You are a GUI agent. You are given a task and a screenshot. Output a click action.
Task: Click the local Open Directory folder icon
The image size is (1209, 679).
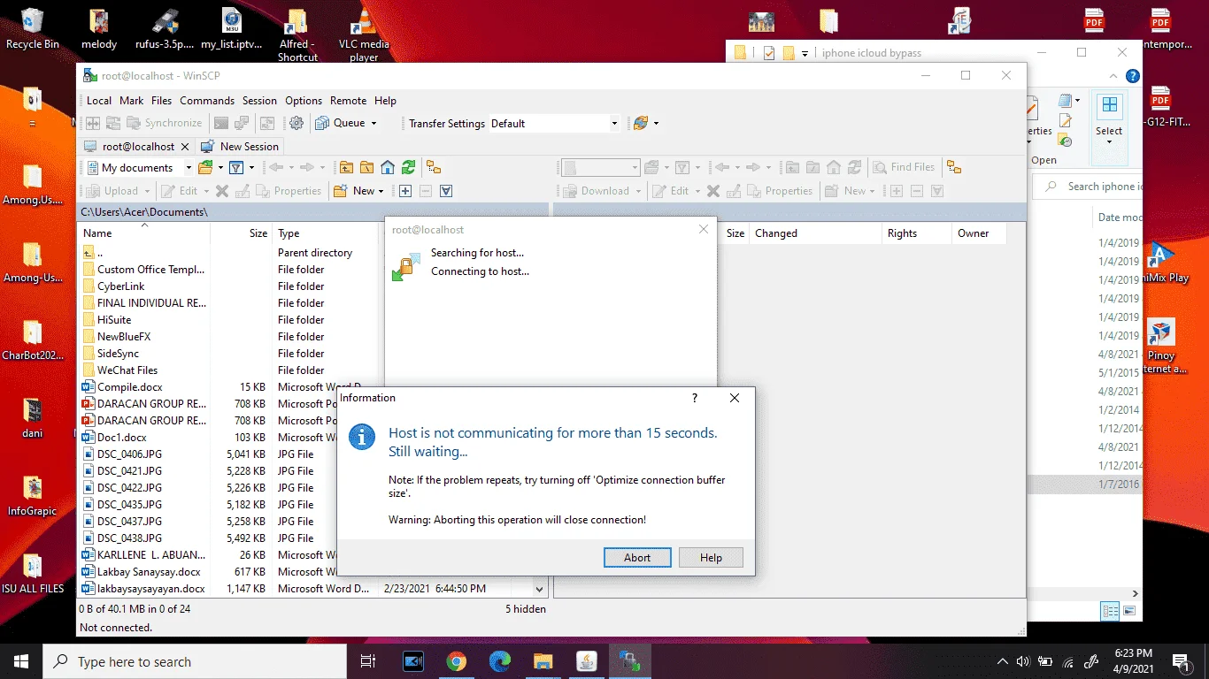coord(205,167)
